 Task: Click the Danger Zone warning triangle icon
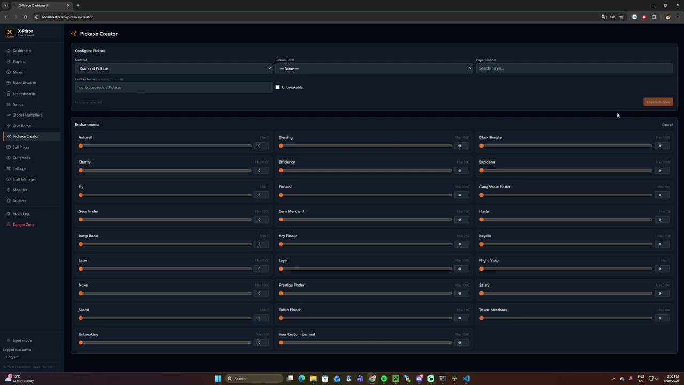[x=9, y=224]
